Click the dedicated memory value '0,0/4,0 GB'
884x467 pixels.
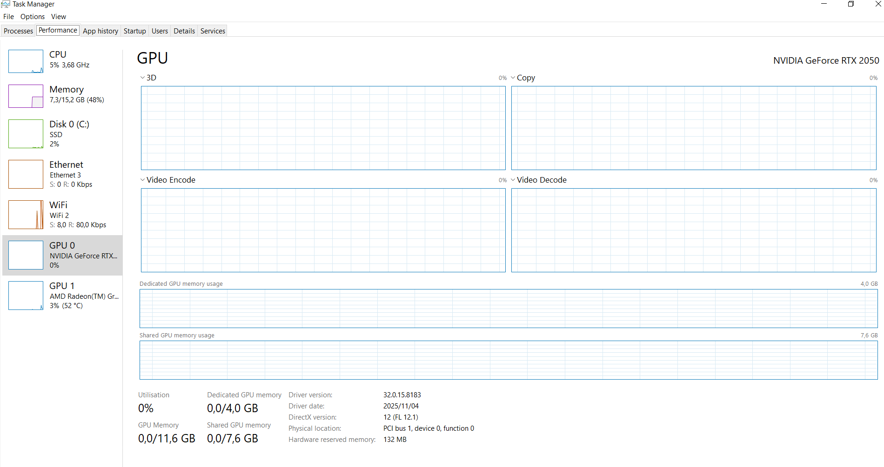(233, 408)
